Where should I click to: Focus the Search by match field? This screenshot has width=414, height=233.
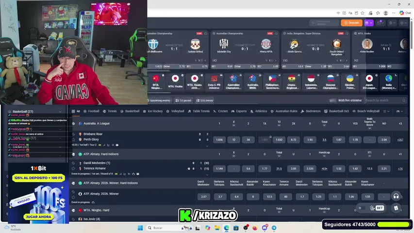385,100
